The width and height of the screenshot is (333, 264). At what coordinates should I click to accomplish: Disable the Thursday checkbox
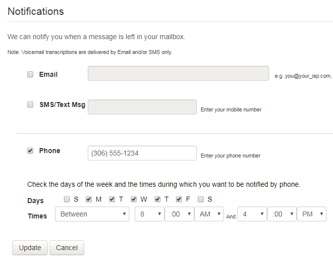click(x=158, y=199)
